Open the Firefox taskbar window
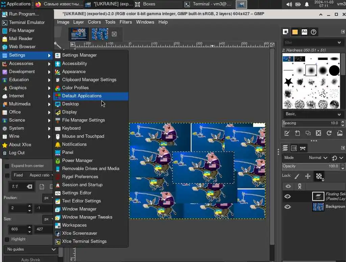The width and height of the screenshot is (346, 262). pyautogui.click(x=59, y=4)
